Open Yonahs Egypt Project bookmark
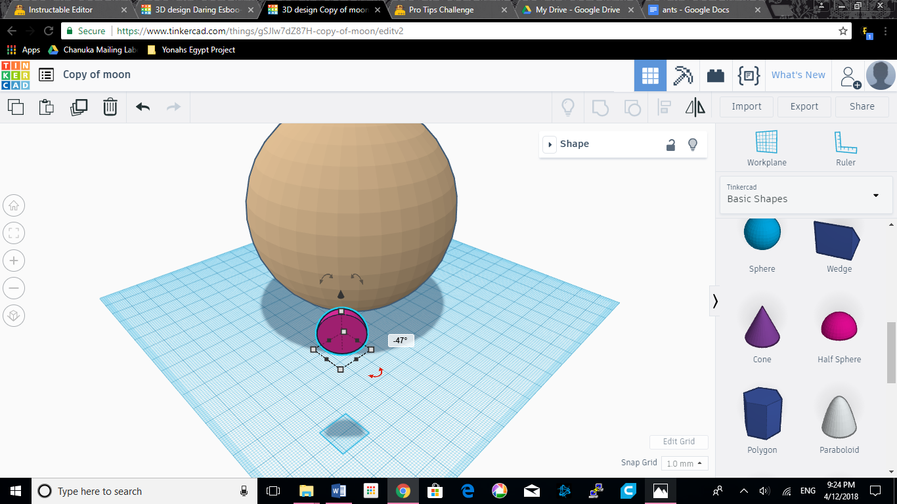Image resolution: width=897 pixels, height=504 pixels. tap(191, 50)
